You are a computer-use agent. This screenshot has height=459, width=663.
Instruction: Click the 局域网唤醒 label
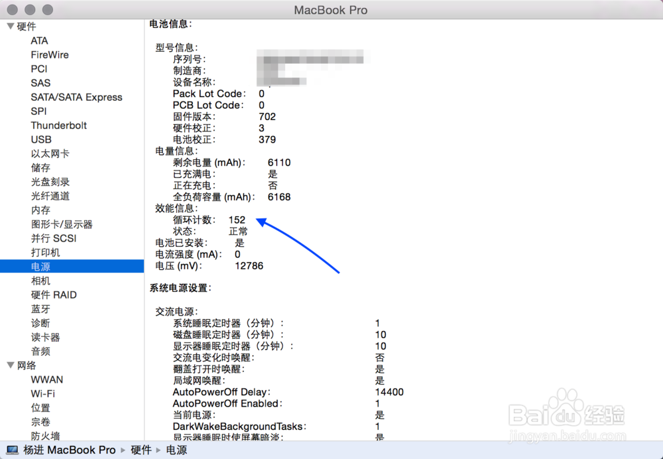(199, 380)
